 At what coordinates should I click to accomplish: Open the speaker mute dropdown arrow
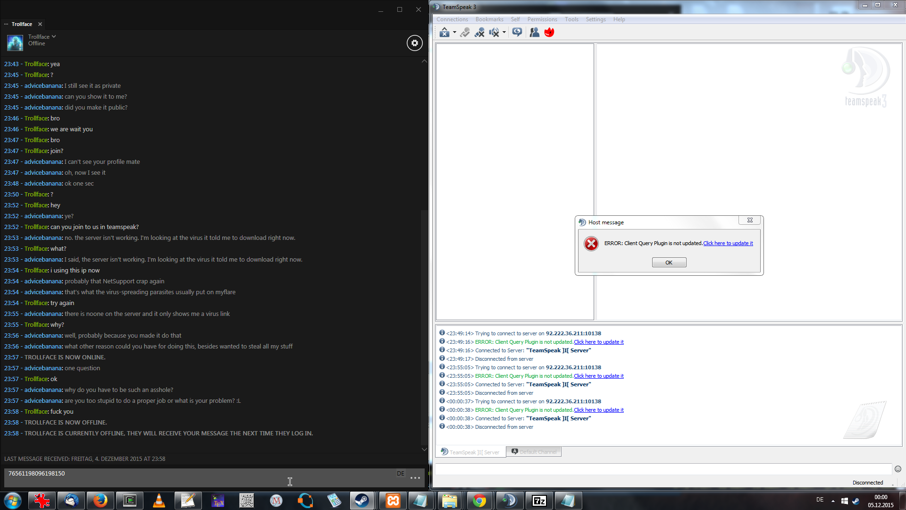pyautogui.click(x=504, y=33)
